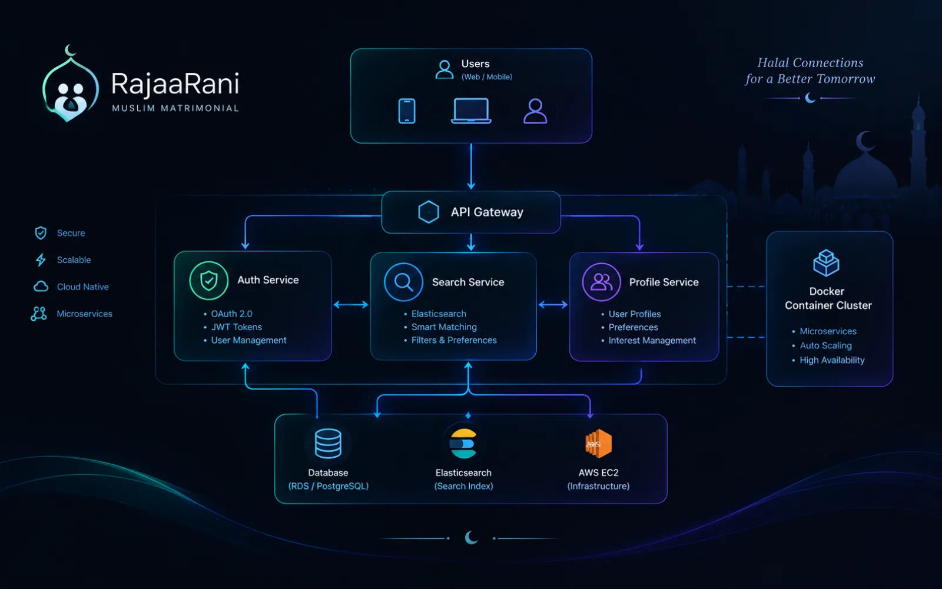Click the 'Scalable' feature label
This screenshot has height=589, width=942.
(74, 260)
